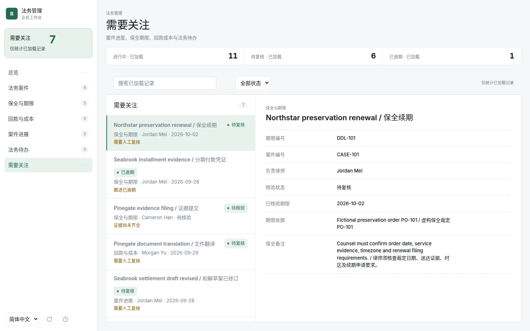The image size is (530, 331).
Task: Open the 全部状态 status filter dropdown
Action: (253, 83)
